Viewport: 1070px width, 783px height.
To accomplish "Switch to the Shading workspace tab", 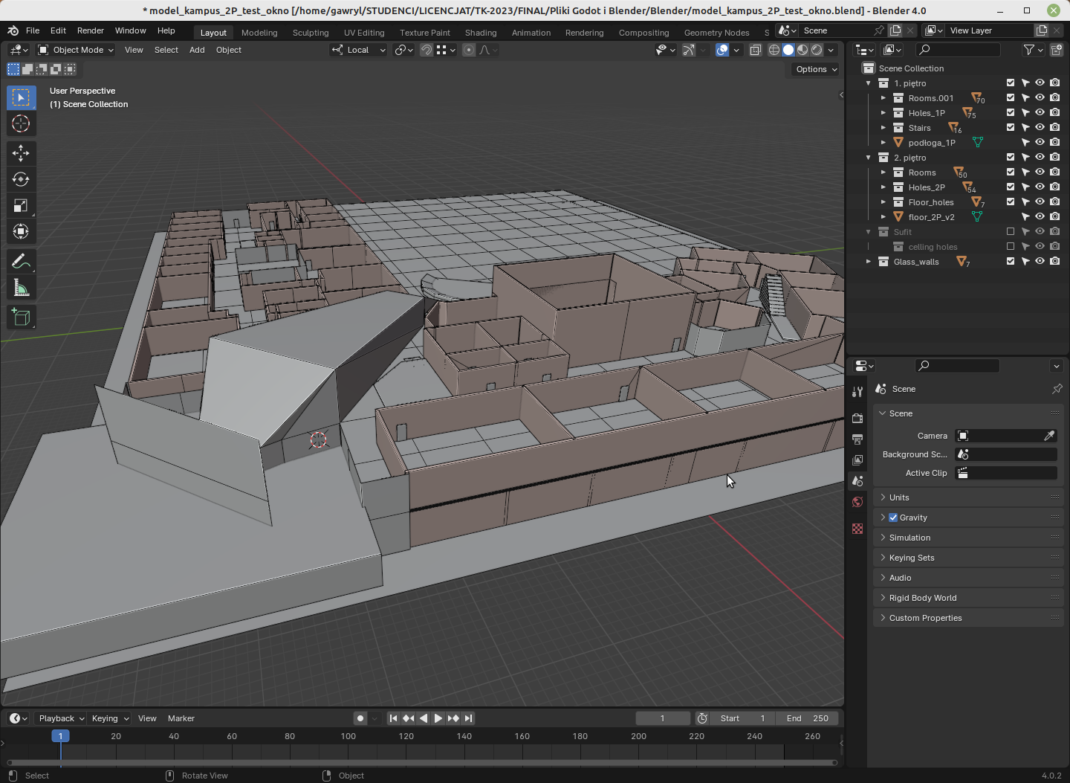I will (x=481, y=33).
